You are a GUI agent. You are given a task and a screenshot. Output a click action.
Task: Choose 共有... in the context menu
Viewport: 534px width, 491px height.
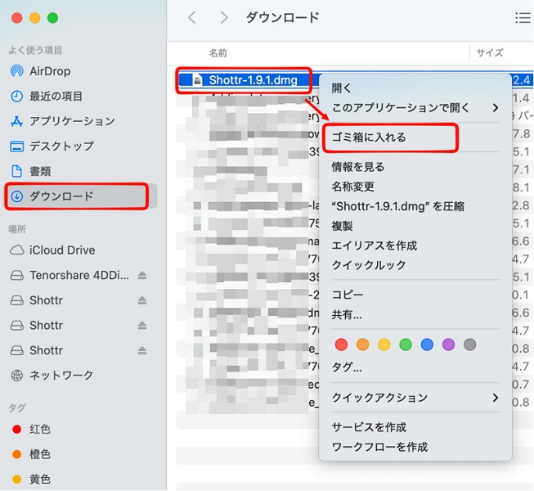(347, 314)
